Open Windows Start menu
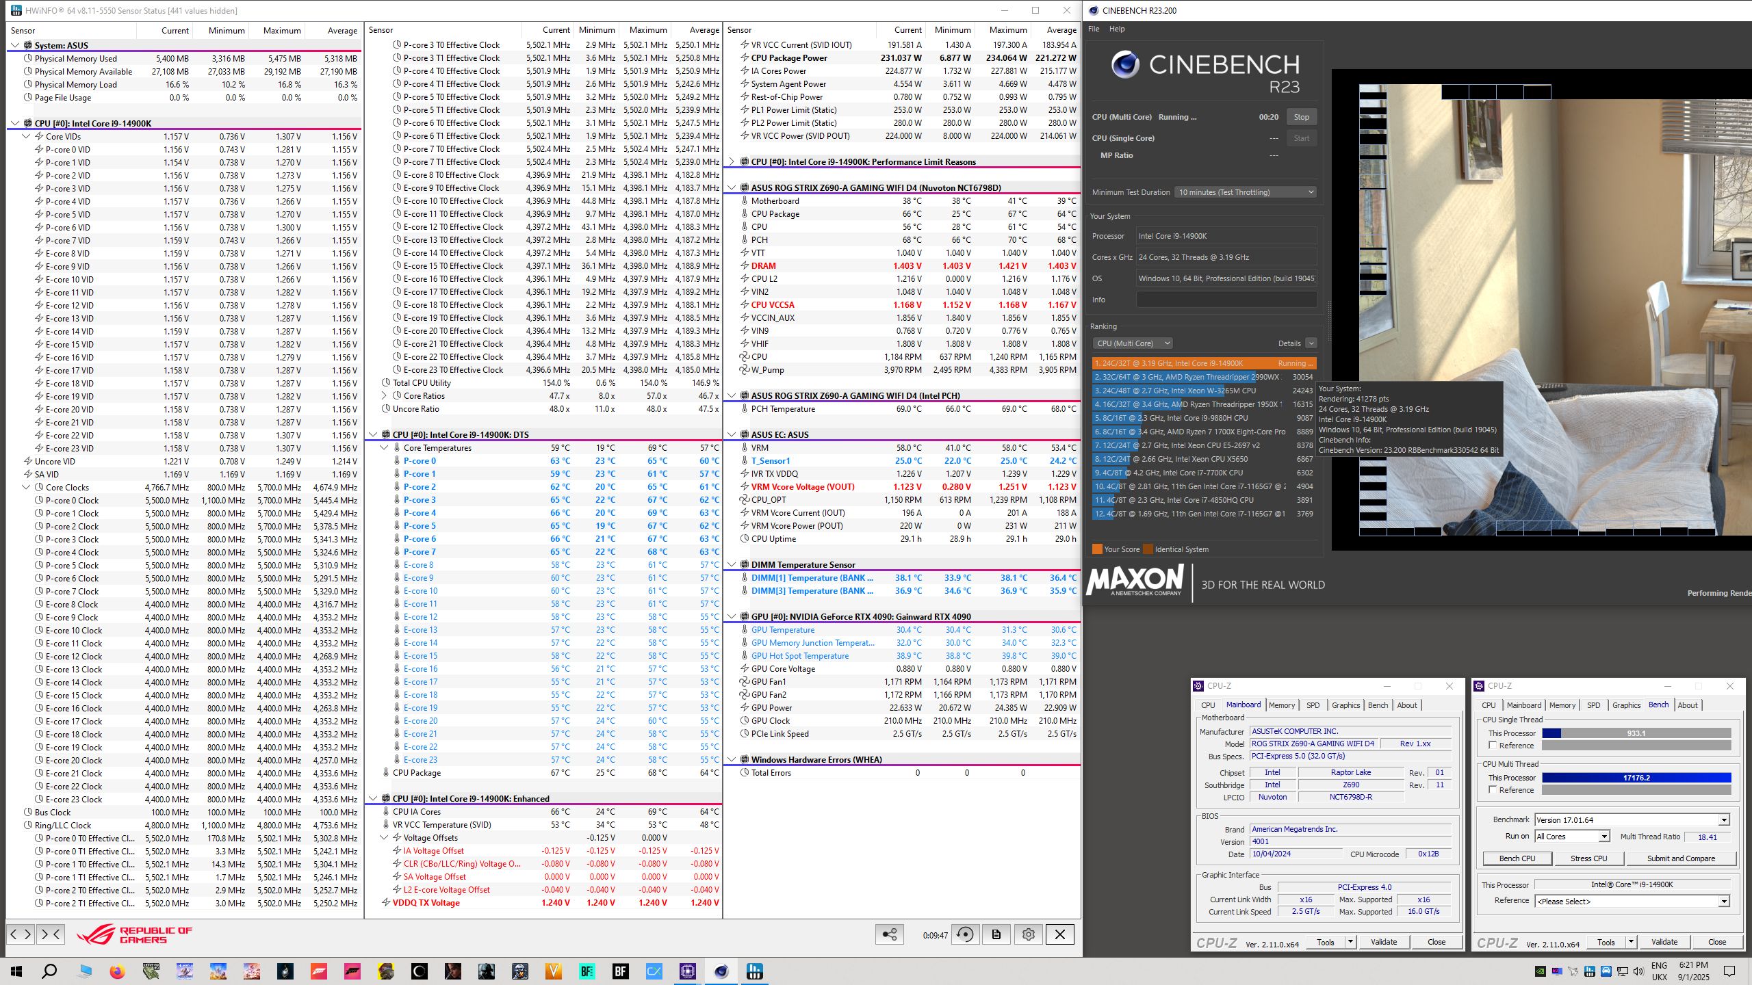Viewport: 1752px width, 985px height. coord(16,971)
